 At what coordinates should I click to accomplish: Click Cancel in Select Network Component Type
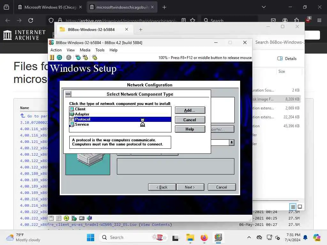point(190,120)
